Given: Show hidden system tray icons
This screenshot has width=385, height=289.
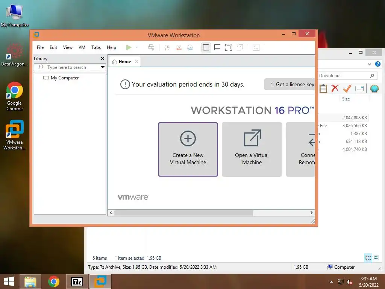Looking at the screenshot, I should click(x=332, y=282).
